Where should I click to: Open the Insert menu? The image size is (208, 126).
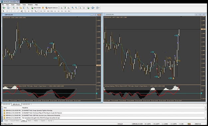(13, 5)
